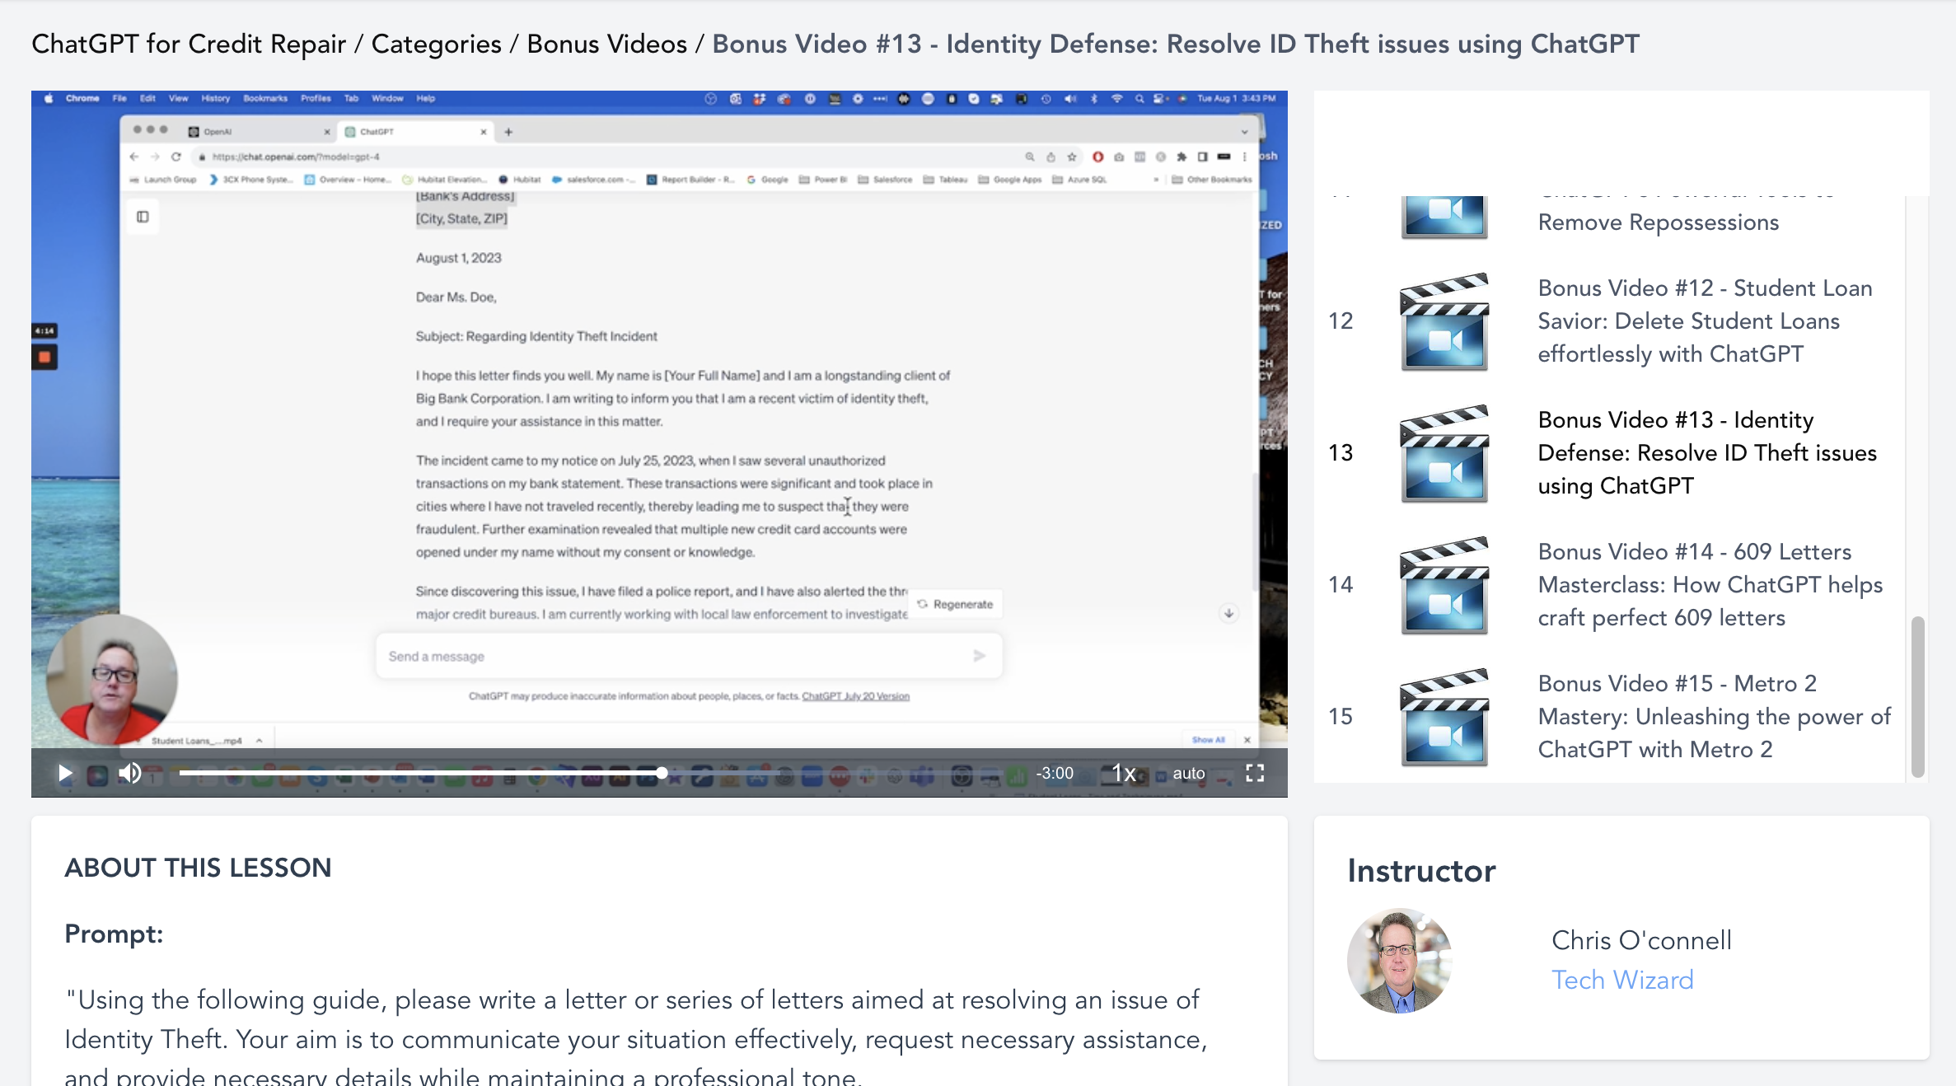1956x1086 pixels.
Task: Open instructor Chris O'connell's avatar photo
Action: click(1399, 960)
